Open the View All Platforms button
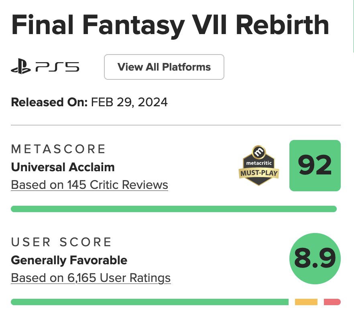This screenshot has width=354, height=314. (164, 67)
